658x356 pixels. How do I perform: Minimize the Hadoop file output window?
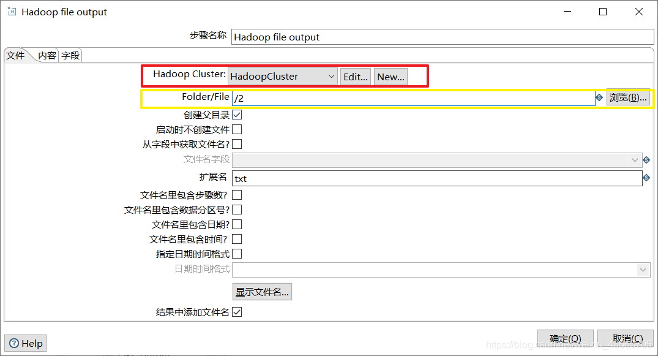567,12
